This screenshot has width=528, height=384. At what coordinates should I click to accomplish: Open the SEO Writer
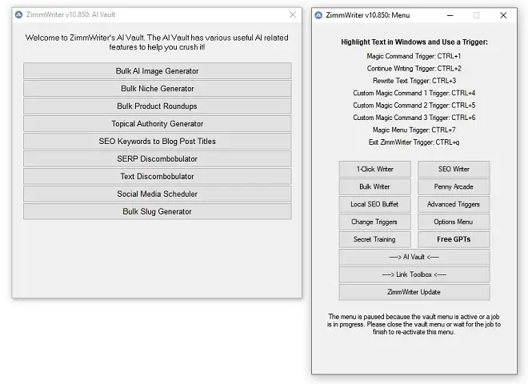pos(454,170)
